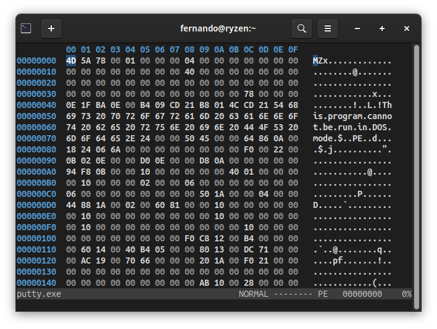Screen dimensions: 437x329
Task: Click offset label 00000040
Action: (x=36, y=105)
